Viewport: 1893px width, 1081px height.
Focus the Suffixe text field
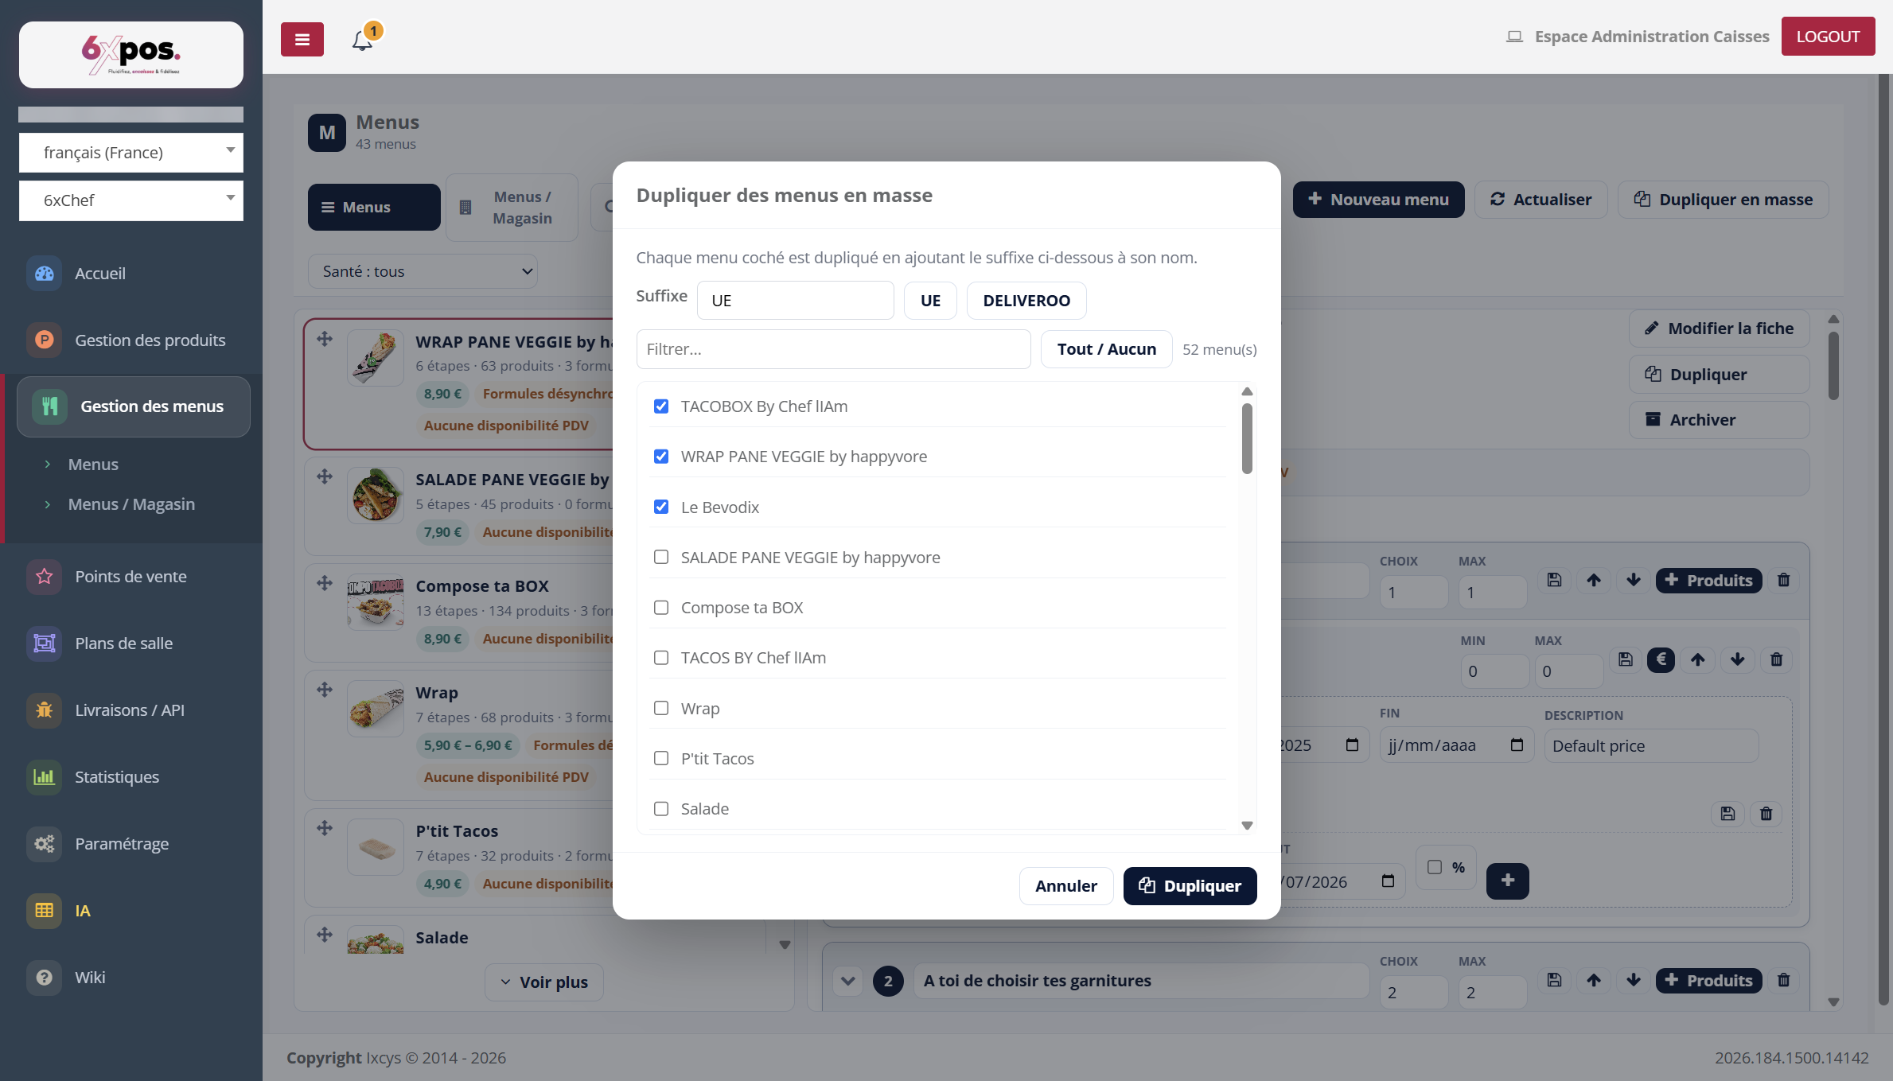click(795, 301)
